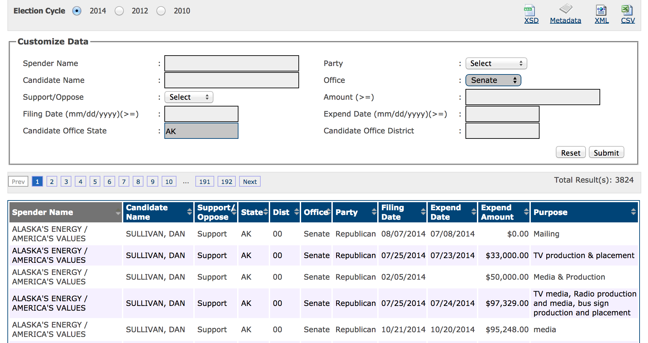This screenshot has height=343, width=648.
Task: Switch to the 2010 election cycle
Action: click(161, 11)
